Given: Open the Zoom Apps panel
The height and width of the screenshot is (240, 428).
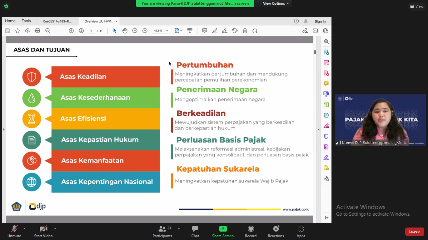Looking at the screenshot, I should [301, 231].
